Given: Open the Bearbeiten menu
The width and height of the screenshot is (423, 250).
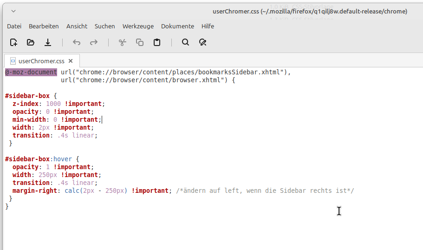Looking at the screenshot, I should (44, 26).
